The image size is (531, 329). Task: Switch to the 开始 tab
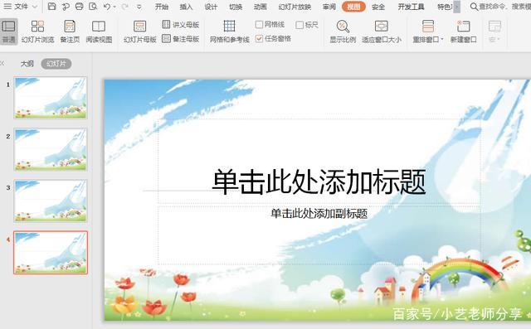point(162,7)
